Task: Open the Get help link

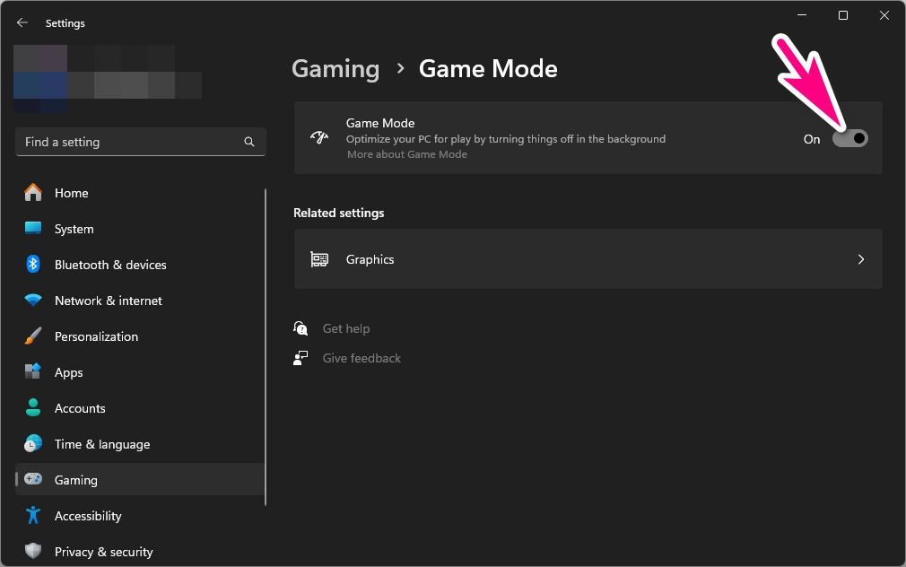Action: 346,328
